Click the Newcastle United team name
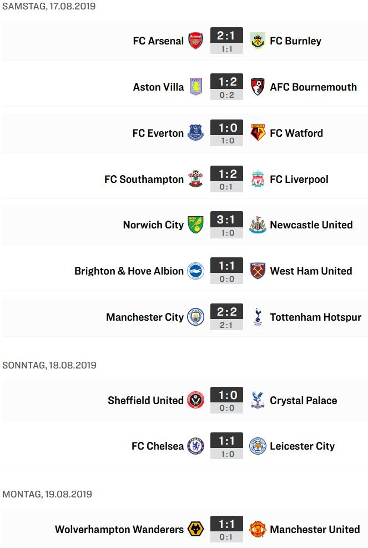Image resolution: width=368 pixels, height=548 pixels. click(311, 225)
